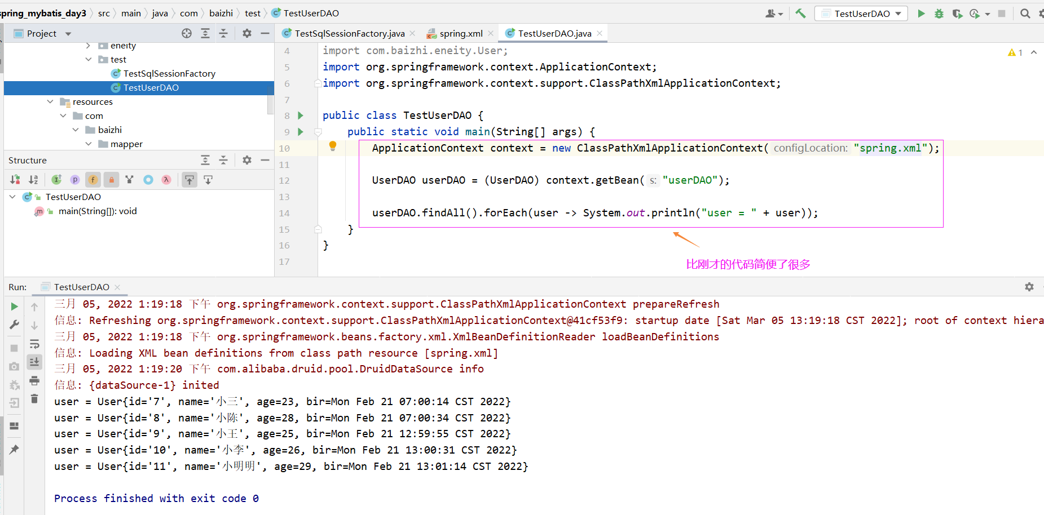Run with coverage from the top toolbar
Viewport: 1044px width, 515px height.
click(x=957, y=14)
